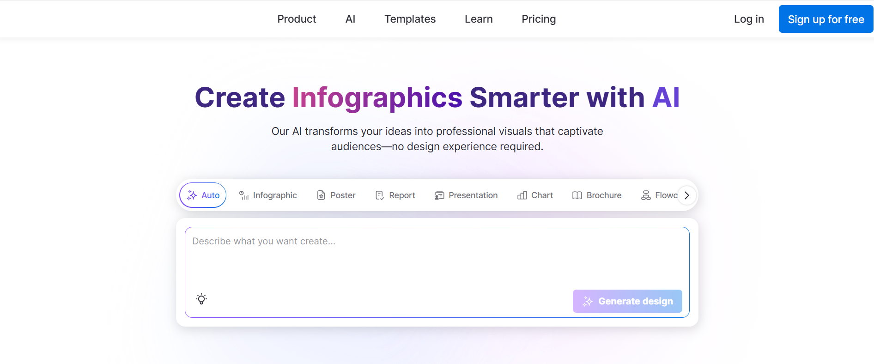Click the Poster star page icon
Screen dimensions: 874x364
[321, 195]
